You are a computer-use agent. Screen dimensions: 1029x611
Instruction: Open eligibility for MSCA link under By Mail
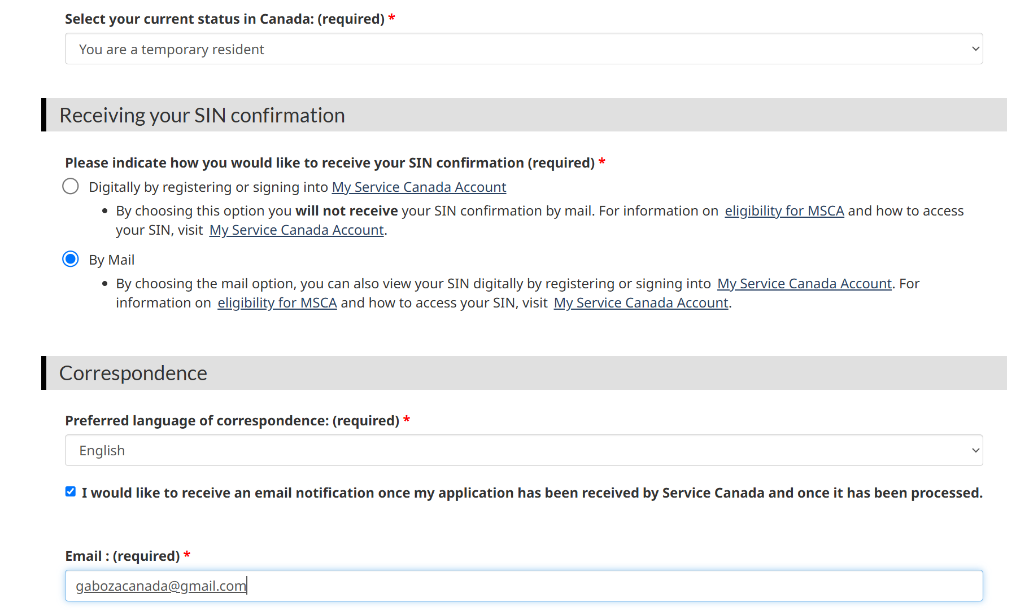277,303
